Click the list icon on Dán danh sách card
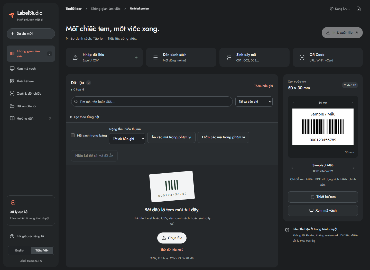Image resolution: width=370 pixels, height=270 pixels. pyautogui.click(x=155, y=57)
